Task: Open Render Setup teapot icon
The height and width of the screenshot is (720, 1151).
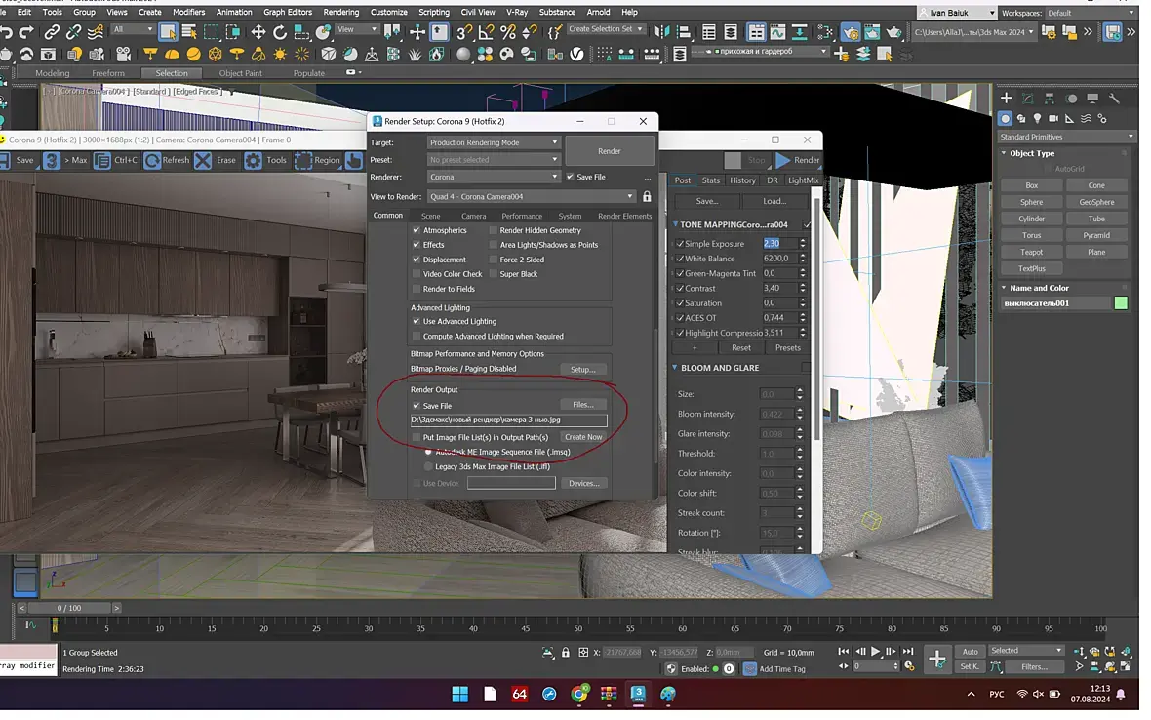Action: pyautogui.click(x=851, y=32)
